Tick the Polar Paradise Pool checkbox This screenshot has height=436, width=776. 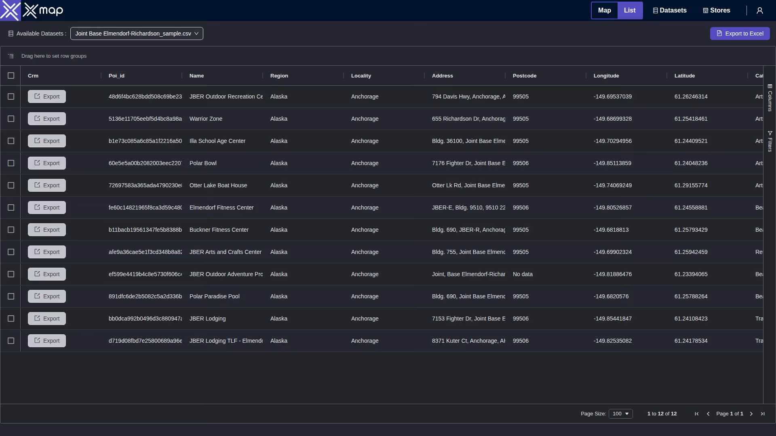click(x=11, y=296)
